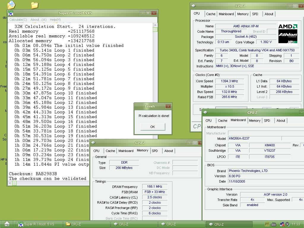Click the PT language indicator in the tray

[267, 224]
